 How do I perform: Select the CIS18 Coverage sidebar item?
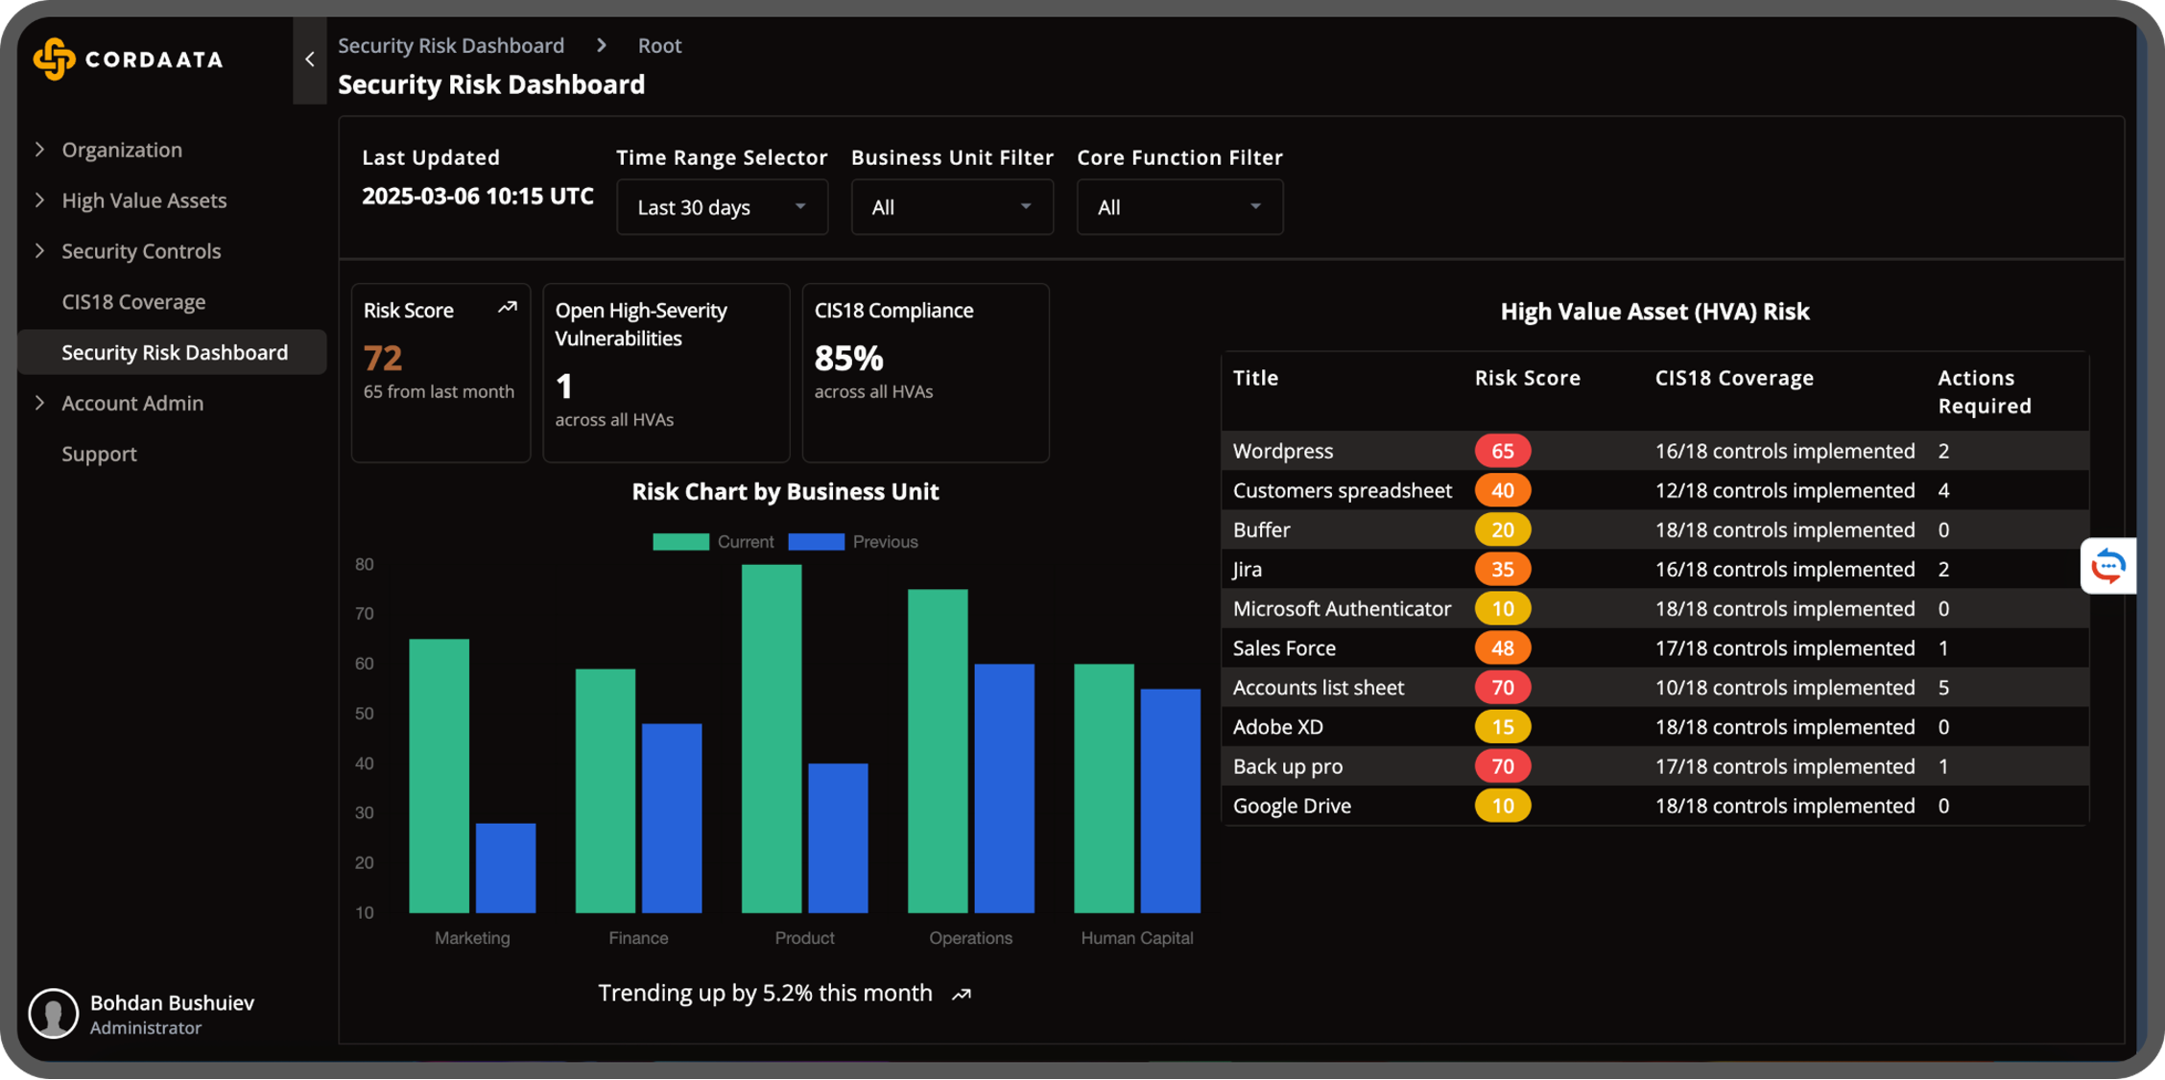(133, 301)
